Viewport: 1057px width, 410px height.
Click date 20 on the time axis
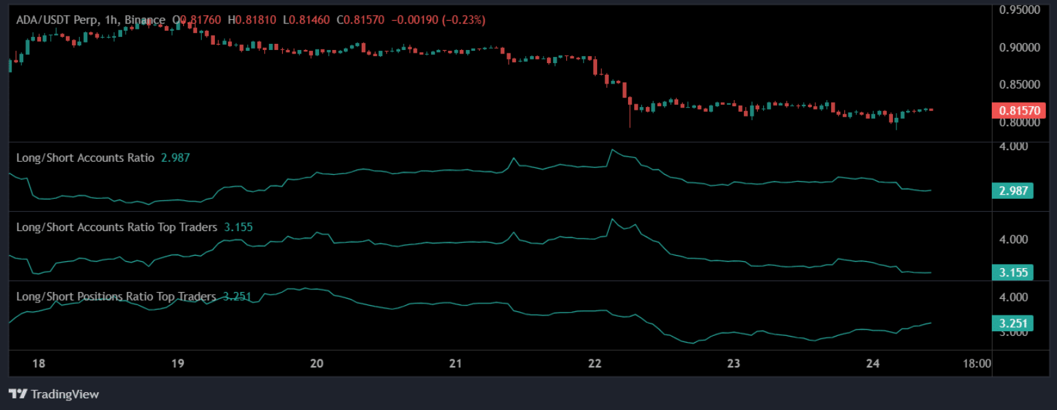click(316, 363)
